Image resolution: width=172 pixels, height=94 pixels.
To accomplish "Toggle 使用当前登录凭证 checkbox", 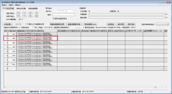I will click(x=53, y=18).
